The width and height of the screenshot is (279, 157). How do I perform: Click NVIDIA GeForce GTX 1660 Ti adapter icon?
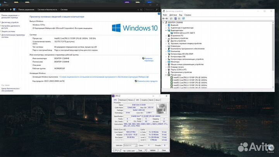[172, 33]
